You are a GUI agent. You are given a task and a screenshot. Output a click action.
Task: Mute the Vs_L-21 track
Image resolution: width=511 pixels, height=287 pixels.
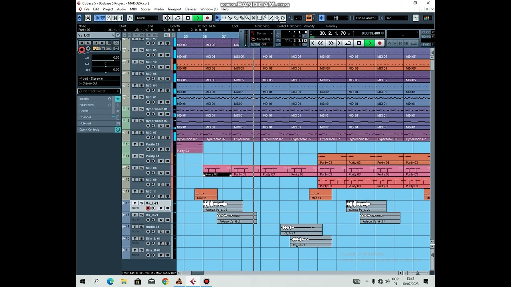(135, 203)
